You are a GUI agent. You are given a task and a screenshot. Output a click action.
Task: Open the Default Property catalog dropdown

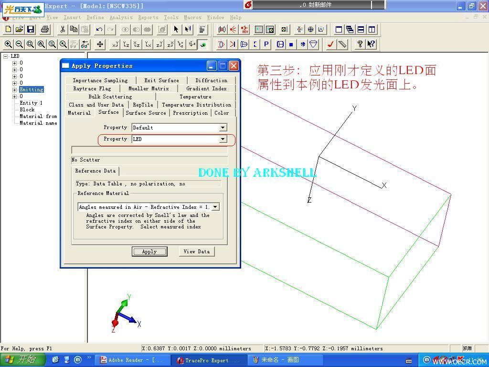click(223, 128)
